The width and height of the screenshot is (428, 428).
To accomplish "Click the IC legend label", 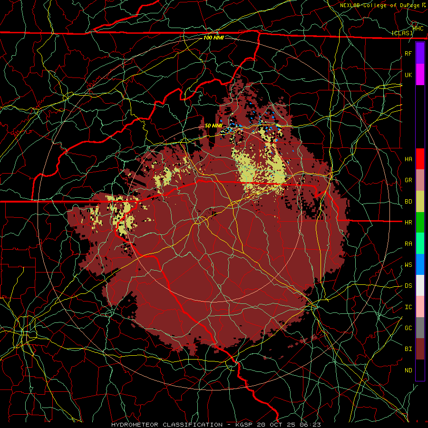I will (409, 307).
